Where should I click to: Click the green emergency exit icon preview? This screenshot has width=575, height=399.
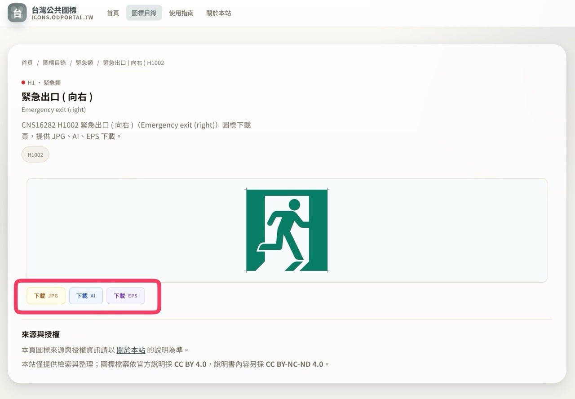coord(287,230)
